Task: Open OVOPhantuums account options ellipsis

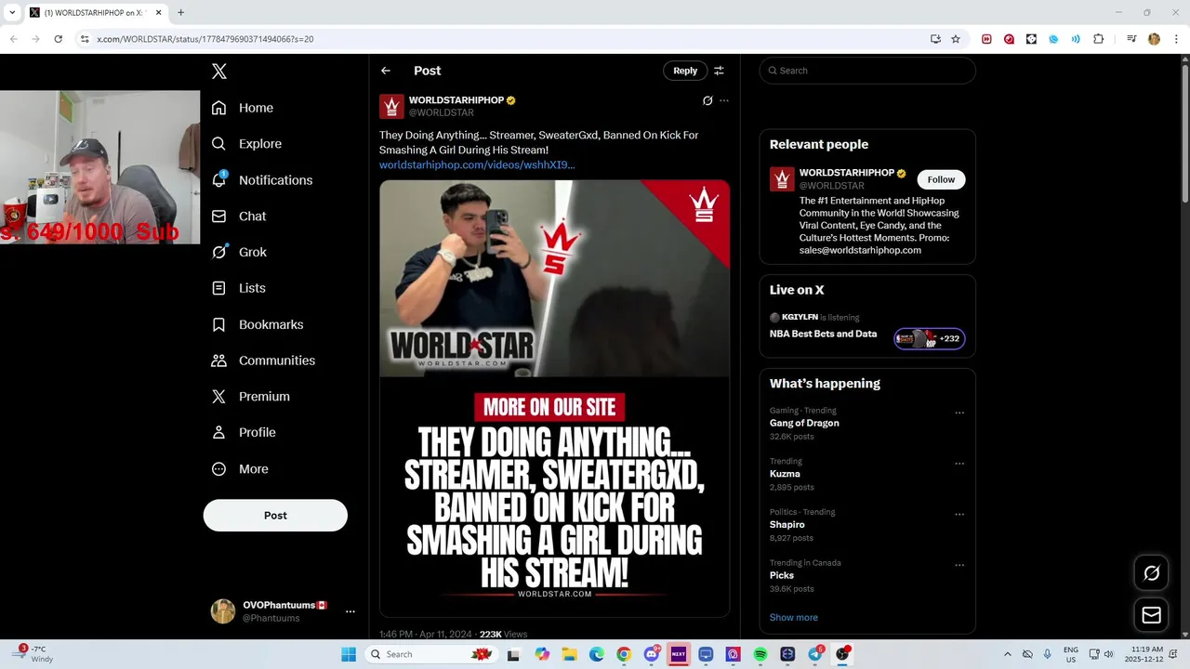Action: pos(350,611)
